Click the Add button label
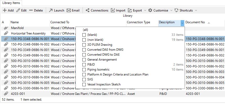This screenshot has width=225, height=104. pyautogui.click(x=11, y=10)
